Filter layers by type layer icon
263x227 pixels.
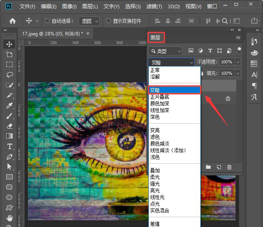[210, 50]
